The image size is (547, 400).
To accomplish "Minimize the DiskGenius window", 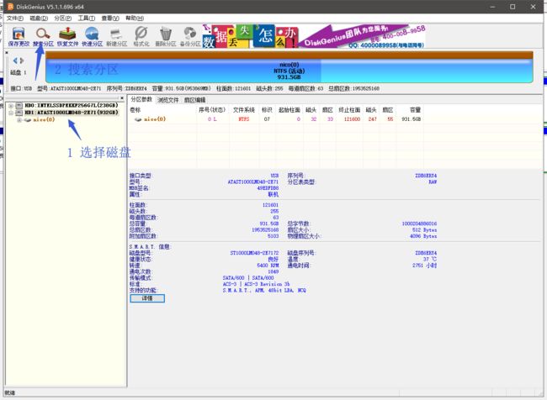I will (492, 7).
